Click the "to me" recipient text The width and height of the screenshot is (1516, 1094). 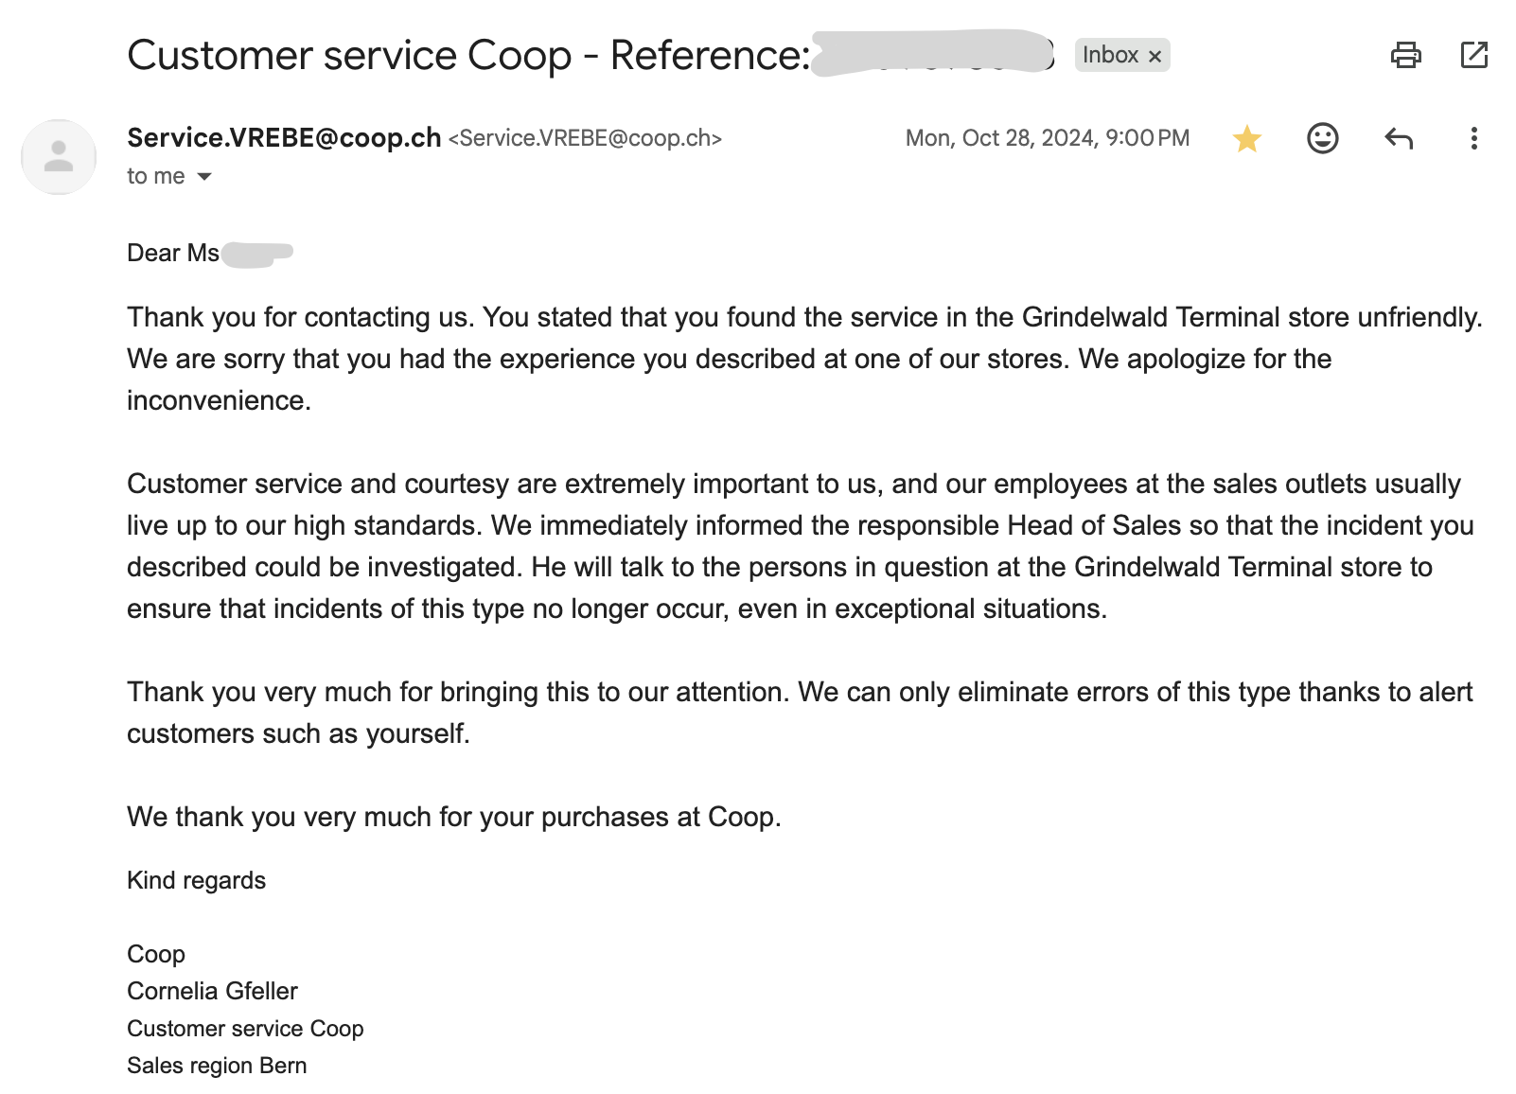156,177
